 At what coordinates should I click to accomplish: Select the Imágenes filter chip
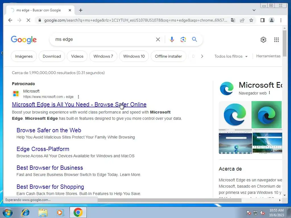tap(24, 56)
